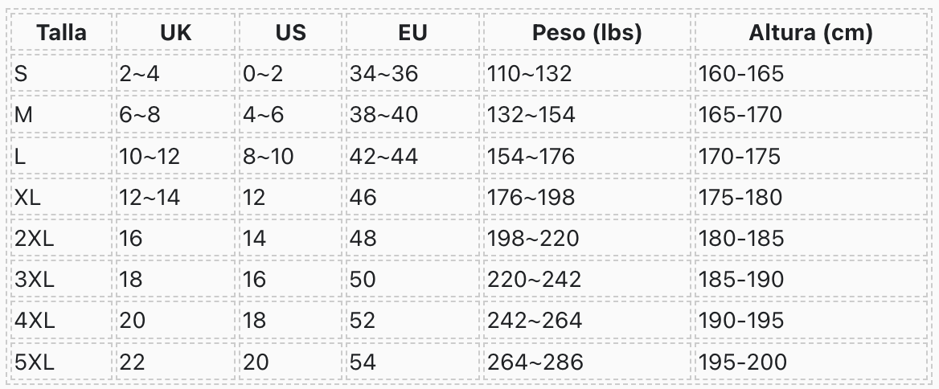
Task: Click the 160-165 height cell
Action: [811, 74]
